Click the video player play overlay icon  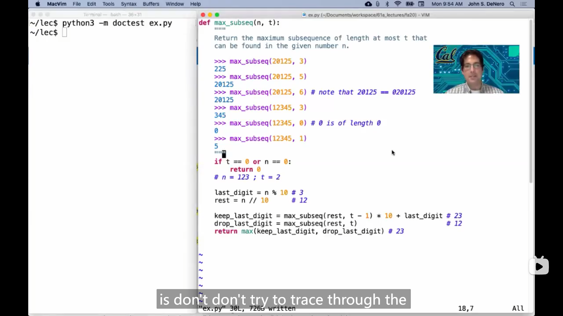click(539, 266)
